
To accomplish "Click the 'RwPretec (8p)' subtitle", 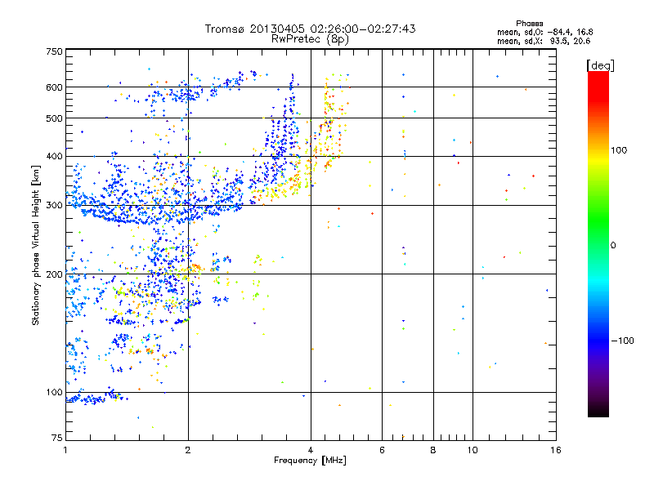I will (310, 39).
